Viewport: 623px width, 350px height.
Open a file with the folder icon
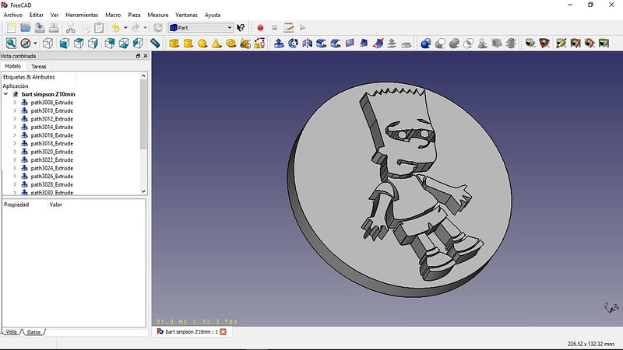(x=26, y=28)
